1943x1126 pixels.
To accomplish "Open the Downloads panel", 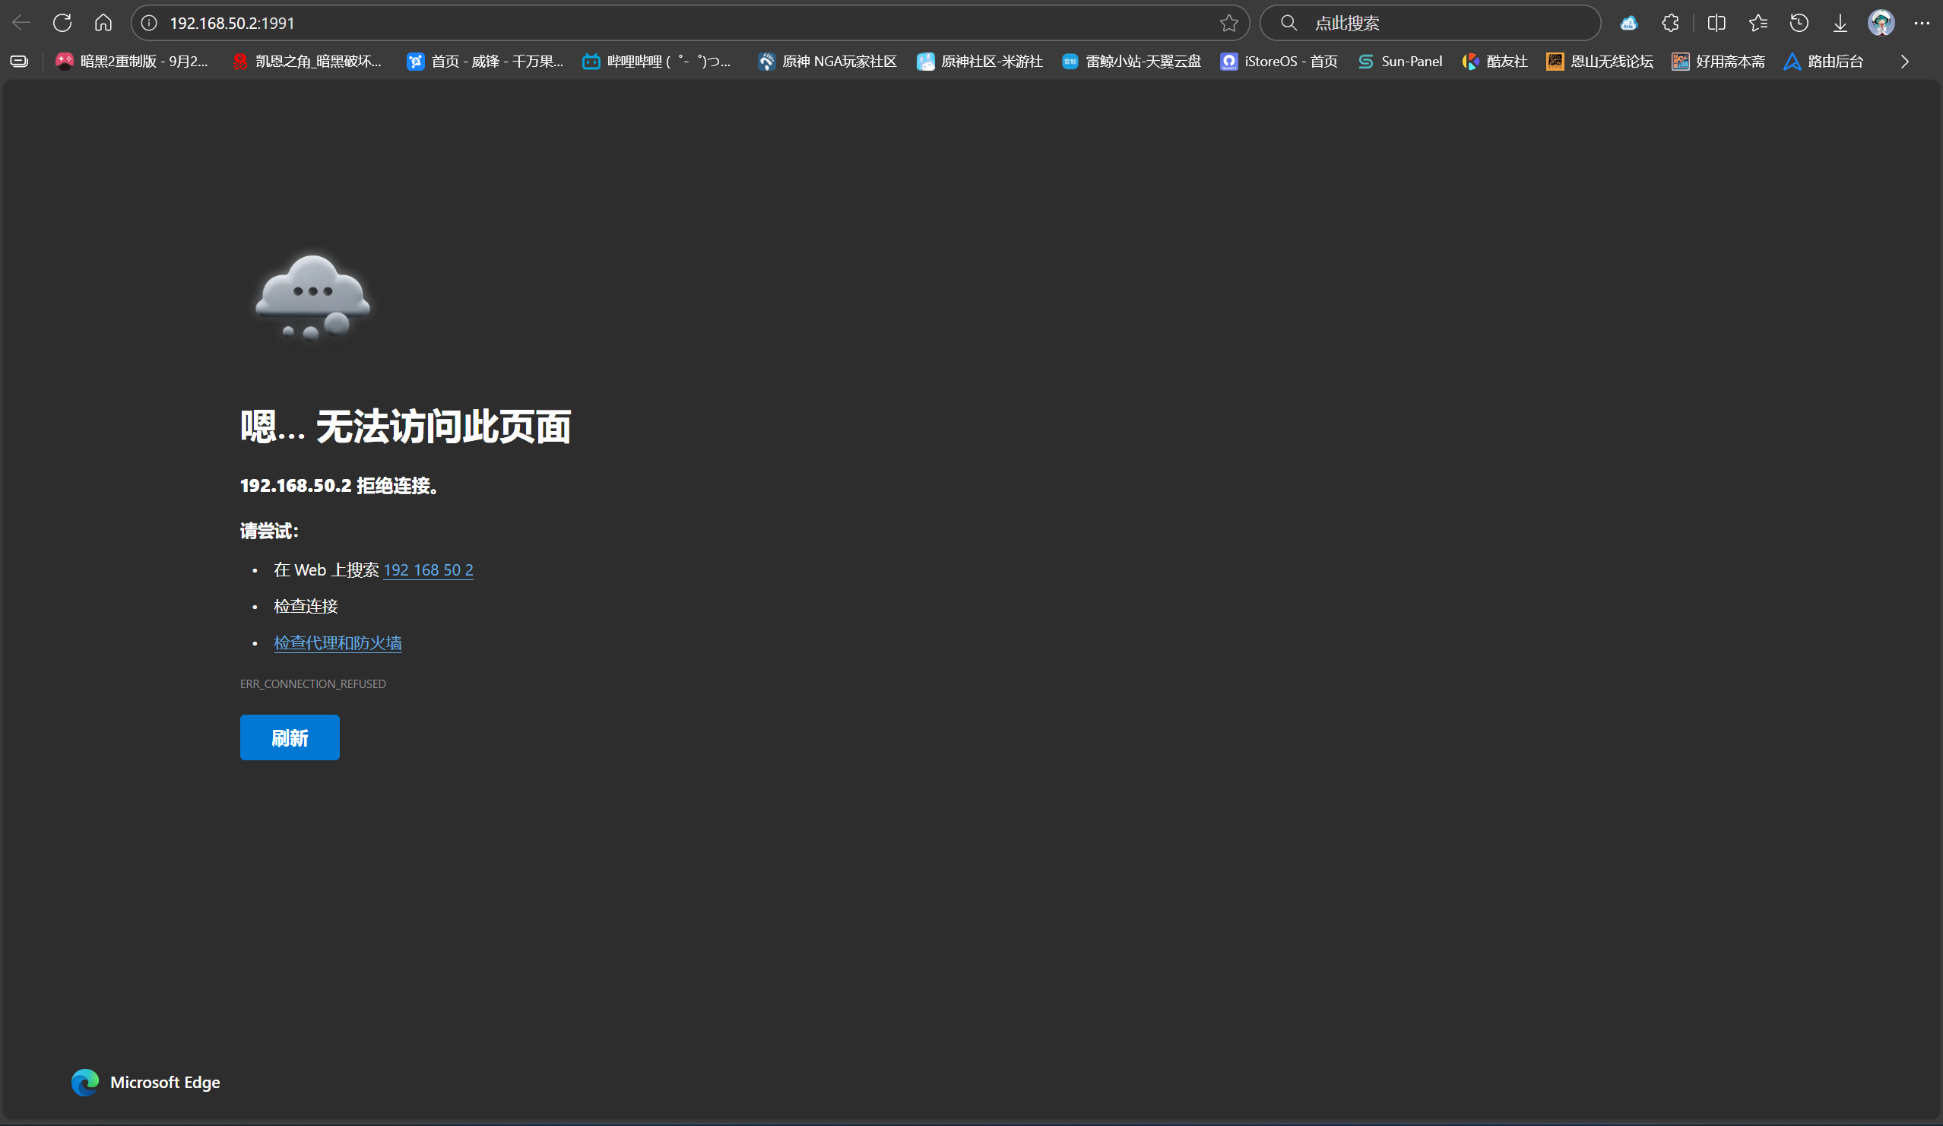I will pyautogui.click(x=1840, y=23).
